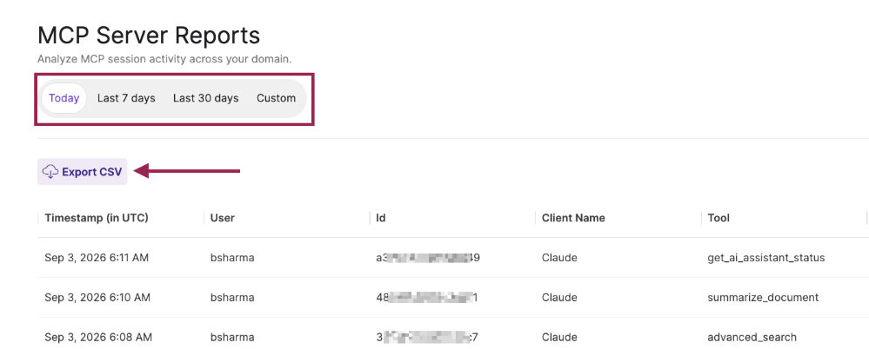Select the Sep 3, 2026 6:11 AM row
The height and width of the screenshot is (349, 869).
pos(453,258)
